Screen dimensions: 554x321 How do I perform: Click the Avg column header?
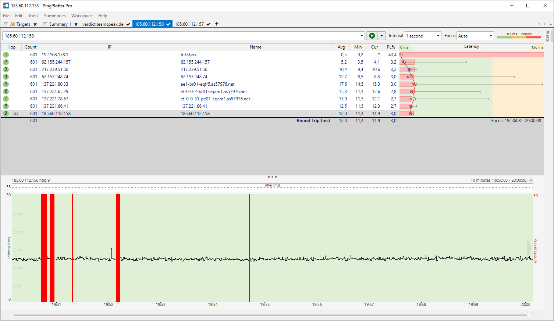[x=341, y=47]
